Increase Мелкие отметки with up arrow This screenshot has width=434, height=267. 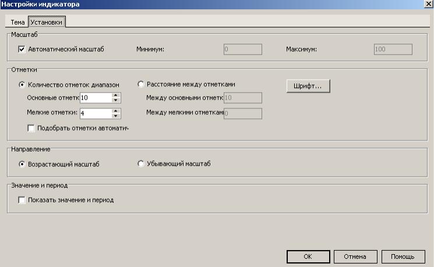(x=116, y=111)
